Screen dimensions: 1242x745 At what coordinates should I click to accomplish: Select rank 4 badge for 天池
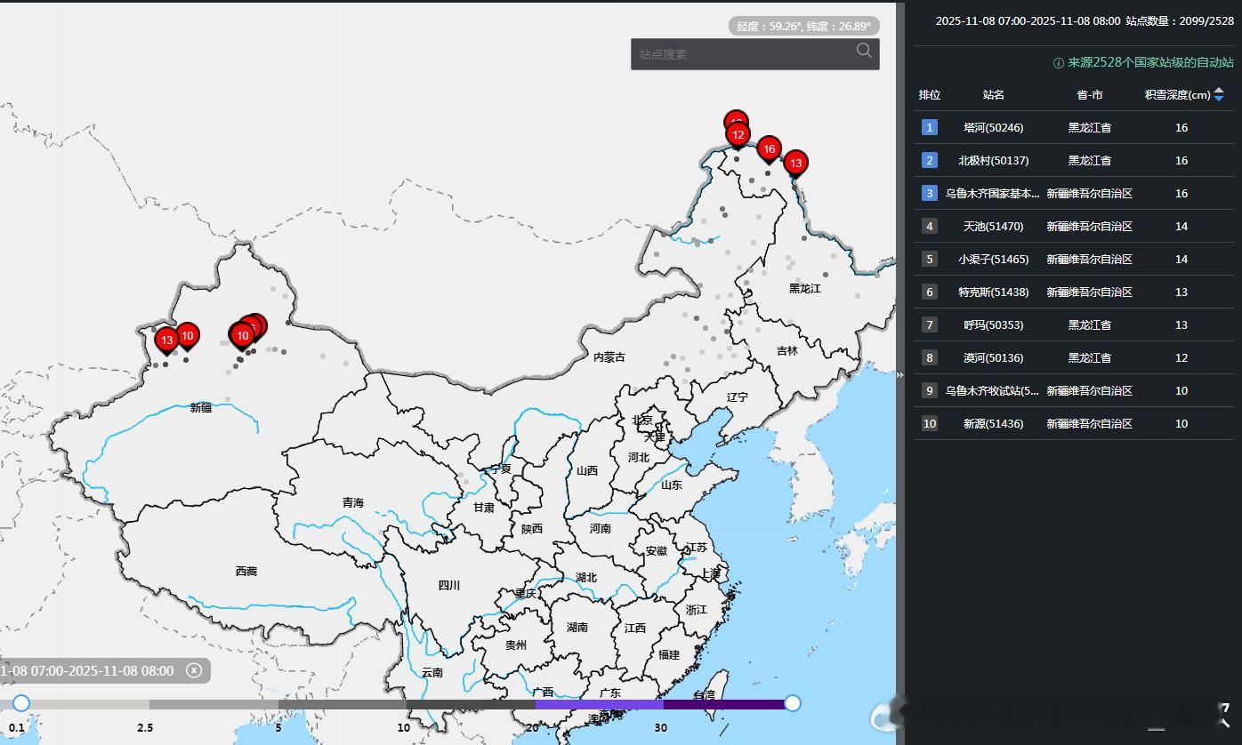[930, 226]
